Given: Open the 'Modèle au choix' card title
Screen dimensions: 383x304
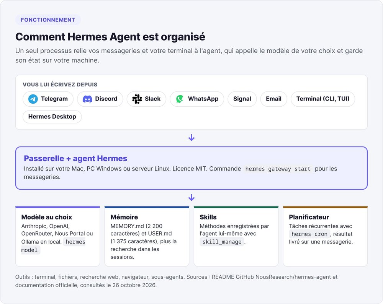Looking at the screenshot, I should pos(47,217).
